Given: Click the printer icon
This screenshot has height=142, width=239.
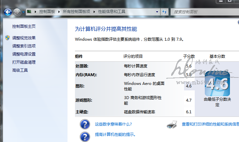Looking at the screenshot, I should (x=172, y=124).
